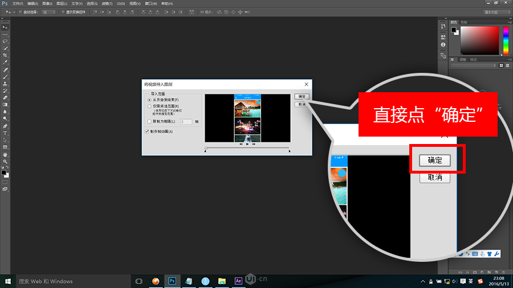The width and height of the screenshot is (513, 288).
Task: Open the Windows Start menu
Action: [8, 281]
